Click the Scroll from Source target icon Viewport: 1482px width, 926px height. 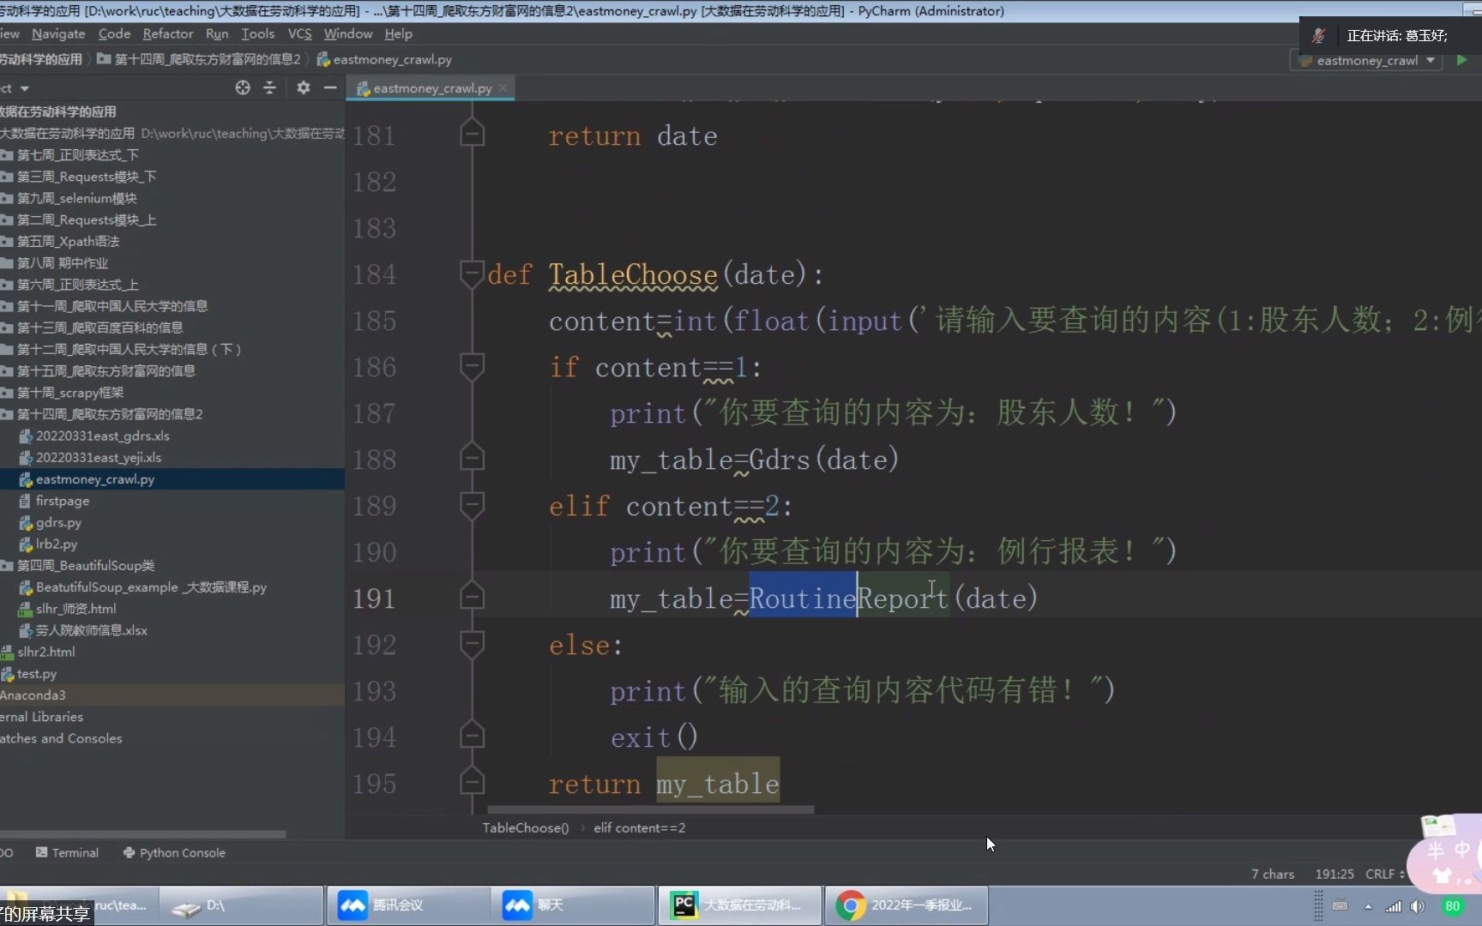pos(243,87)
